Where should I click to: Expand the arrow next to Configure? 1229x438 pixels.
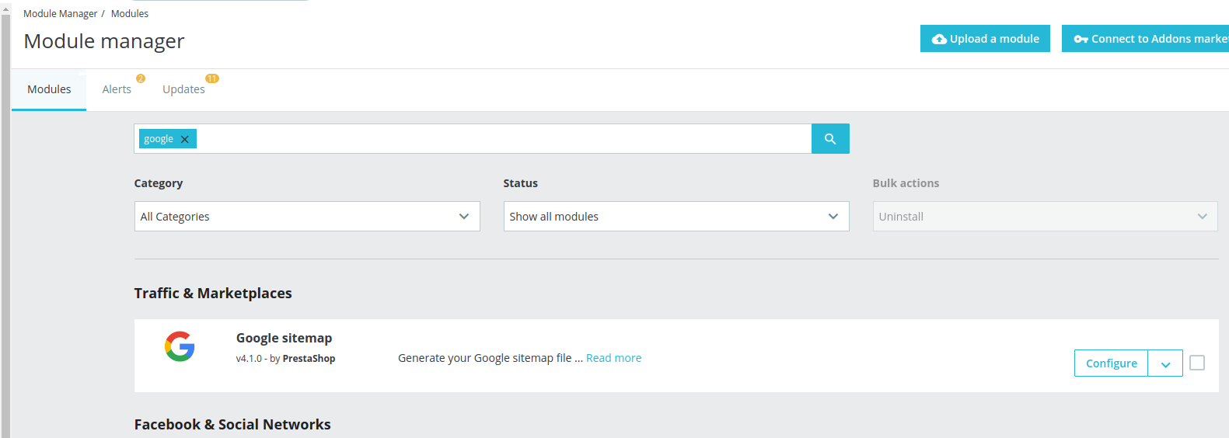(x=1164, y=363)
